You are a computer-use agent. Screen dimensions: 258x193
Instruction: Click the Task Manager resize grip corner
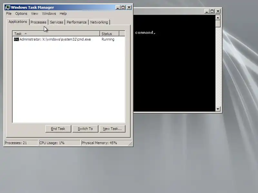(x=130, y=144)
